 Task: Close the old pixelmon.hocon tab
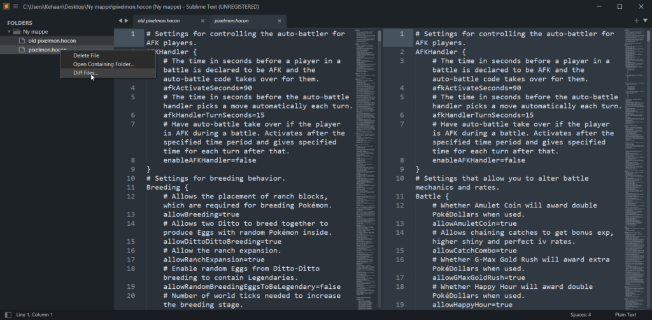click(x=202, y=21)
